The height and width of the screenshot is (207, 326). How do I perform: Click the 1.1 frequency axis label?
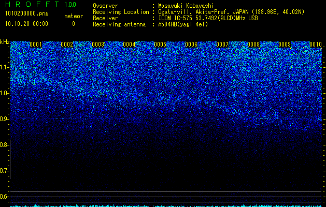5,67
